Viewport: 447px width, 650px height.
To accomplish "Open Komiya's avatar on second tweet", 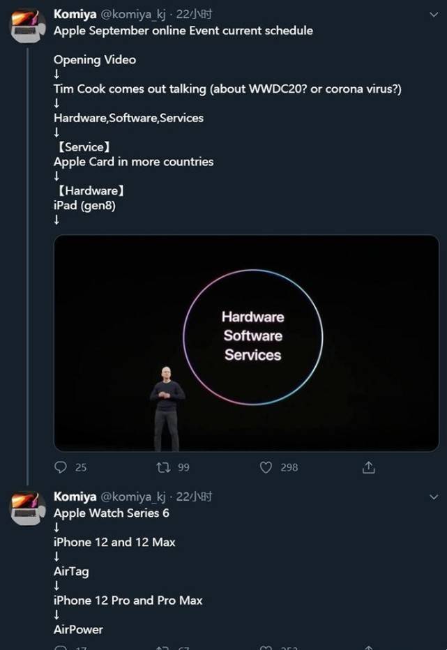I will 28,508.
